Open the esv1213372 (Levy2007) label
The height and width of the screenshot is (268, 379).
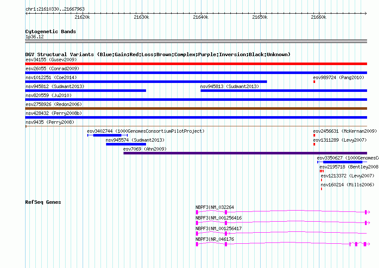pos(347,176)
